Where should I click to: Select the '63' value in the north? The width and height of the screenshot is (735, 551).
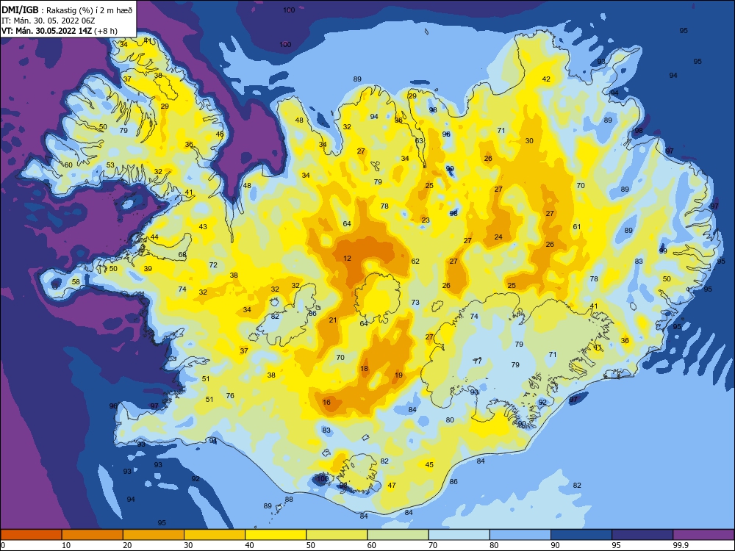point(419,141)
